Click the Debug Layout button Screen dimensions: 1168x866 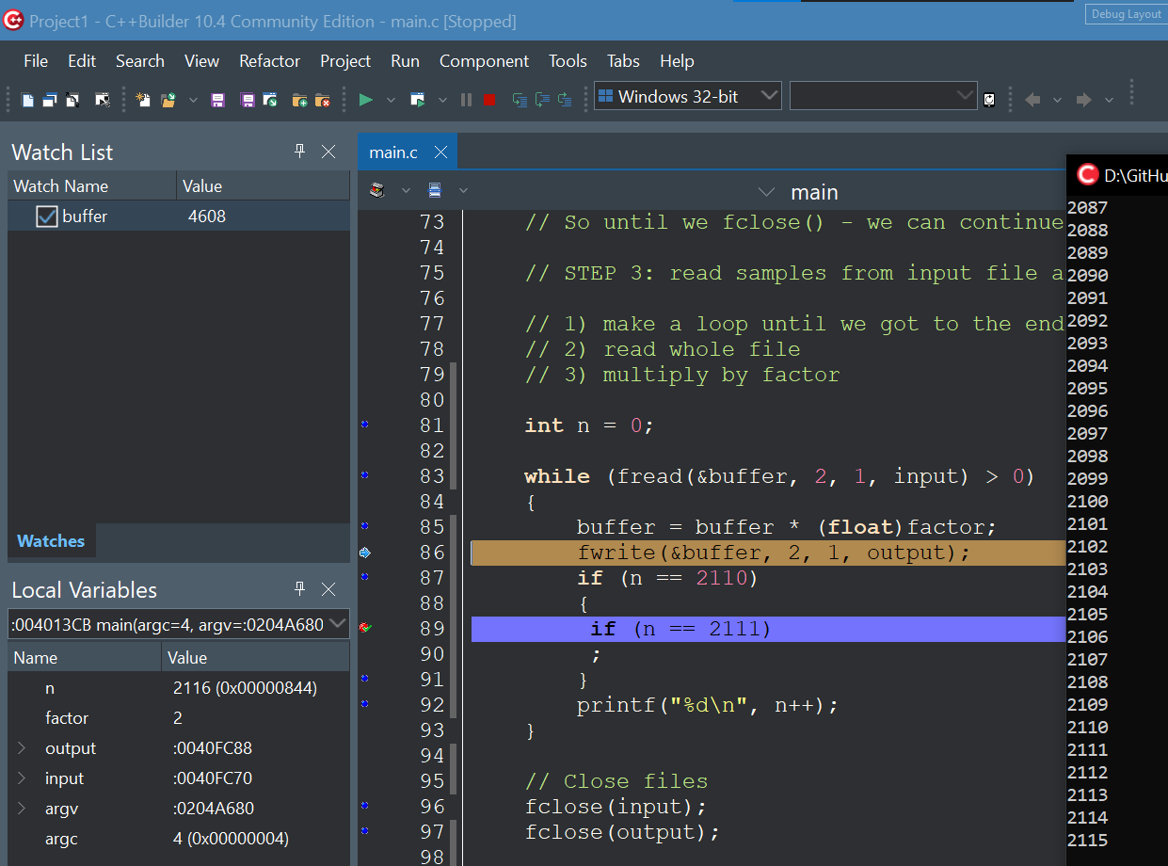click(x=1126, y=14)
